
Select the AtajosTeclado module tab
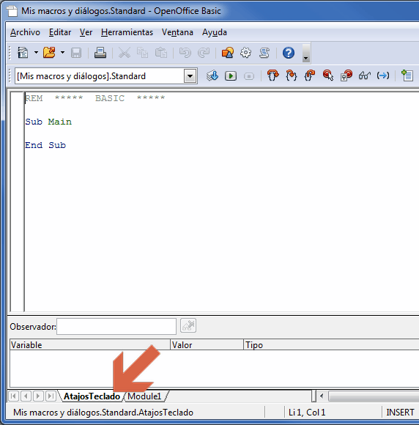coord(92,396)
